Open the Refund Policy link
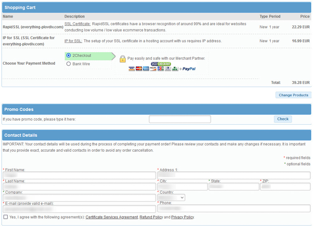The width and height of the screenshot is (314, 229). (151, 217)
